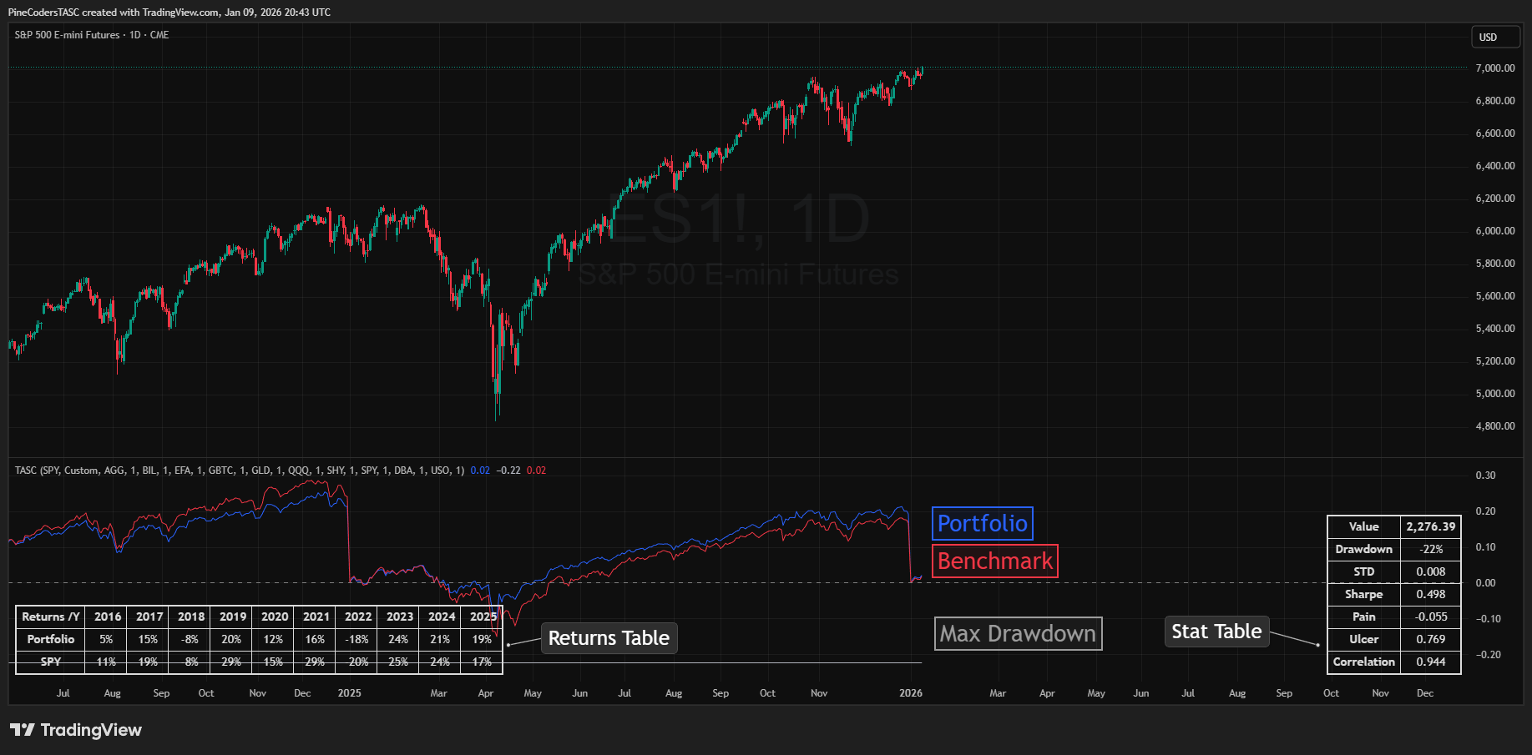Click the 2025 column header in returns table
The height and width of the screenshot is (755, 1532).
click(x=483, y=617)
